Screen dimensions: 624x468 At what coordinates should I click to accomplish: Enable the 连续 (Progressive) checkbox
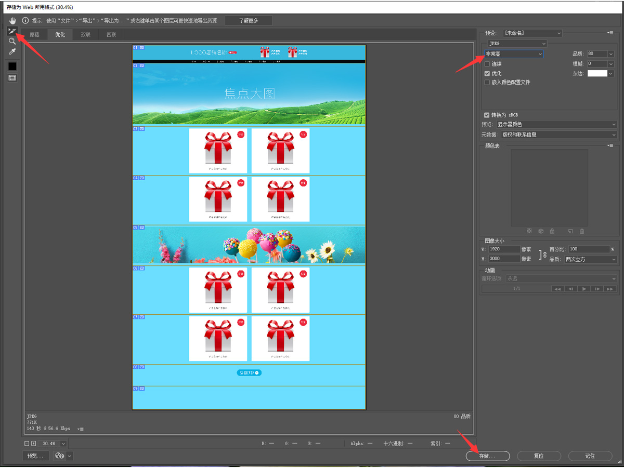point(487,64)
